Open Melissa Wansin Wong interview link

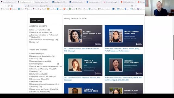[122, 50]
